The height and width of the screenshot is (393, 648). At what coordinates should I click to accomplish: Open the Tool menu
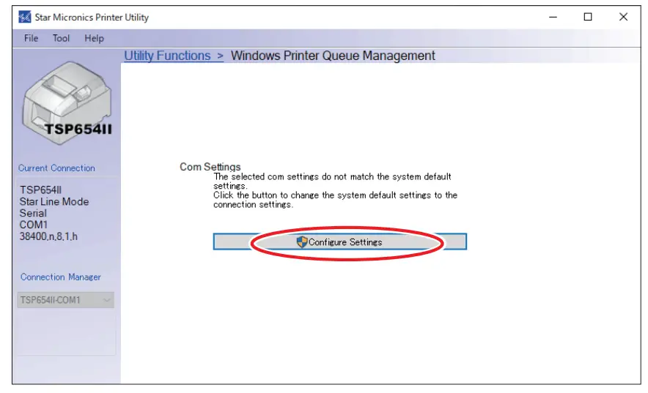click(x=61, y=38)
